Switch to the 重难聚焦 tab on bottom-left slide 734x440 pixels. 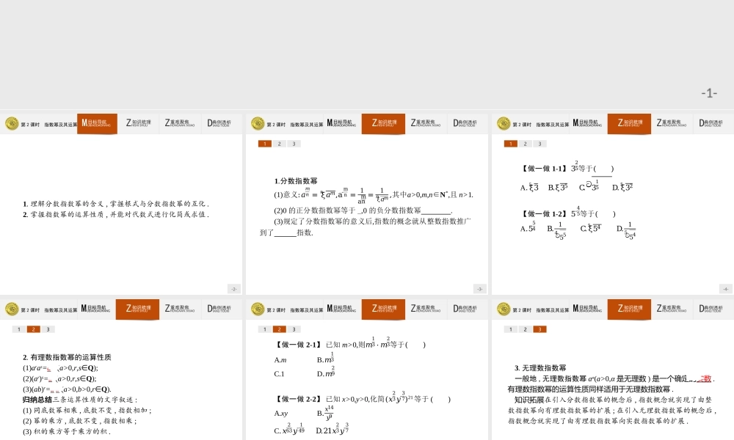point(178,309)
